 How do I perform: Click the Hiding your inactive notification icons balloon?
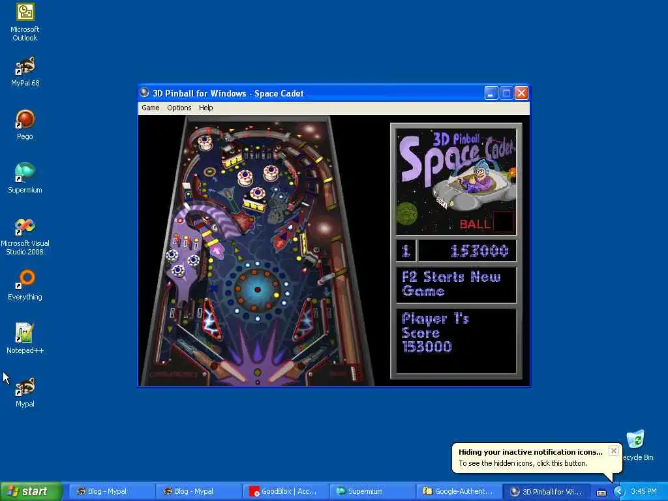click(537, 457)
